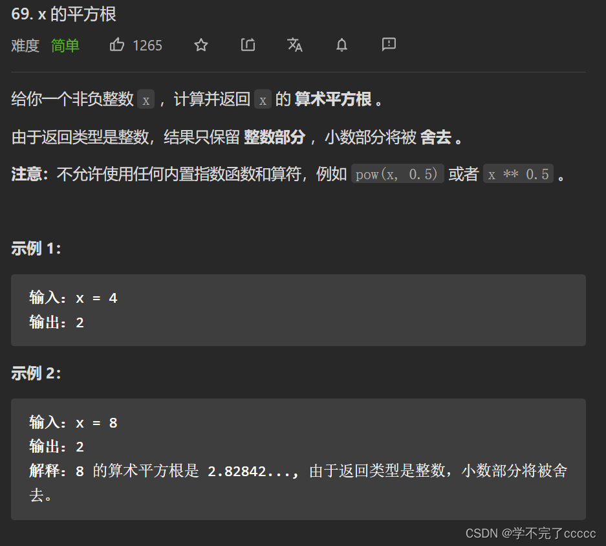Click the bell subscribe icon
The width and height of the screenshot is (606, 546).
(x=341, y=45)
